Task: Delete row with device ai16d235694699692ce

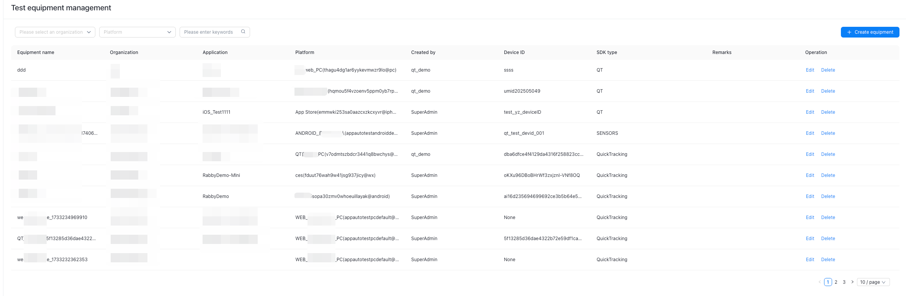Action: tap(828, 196)
